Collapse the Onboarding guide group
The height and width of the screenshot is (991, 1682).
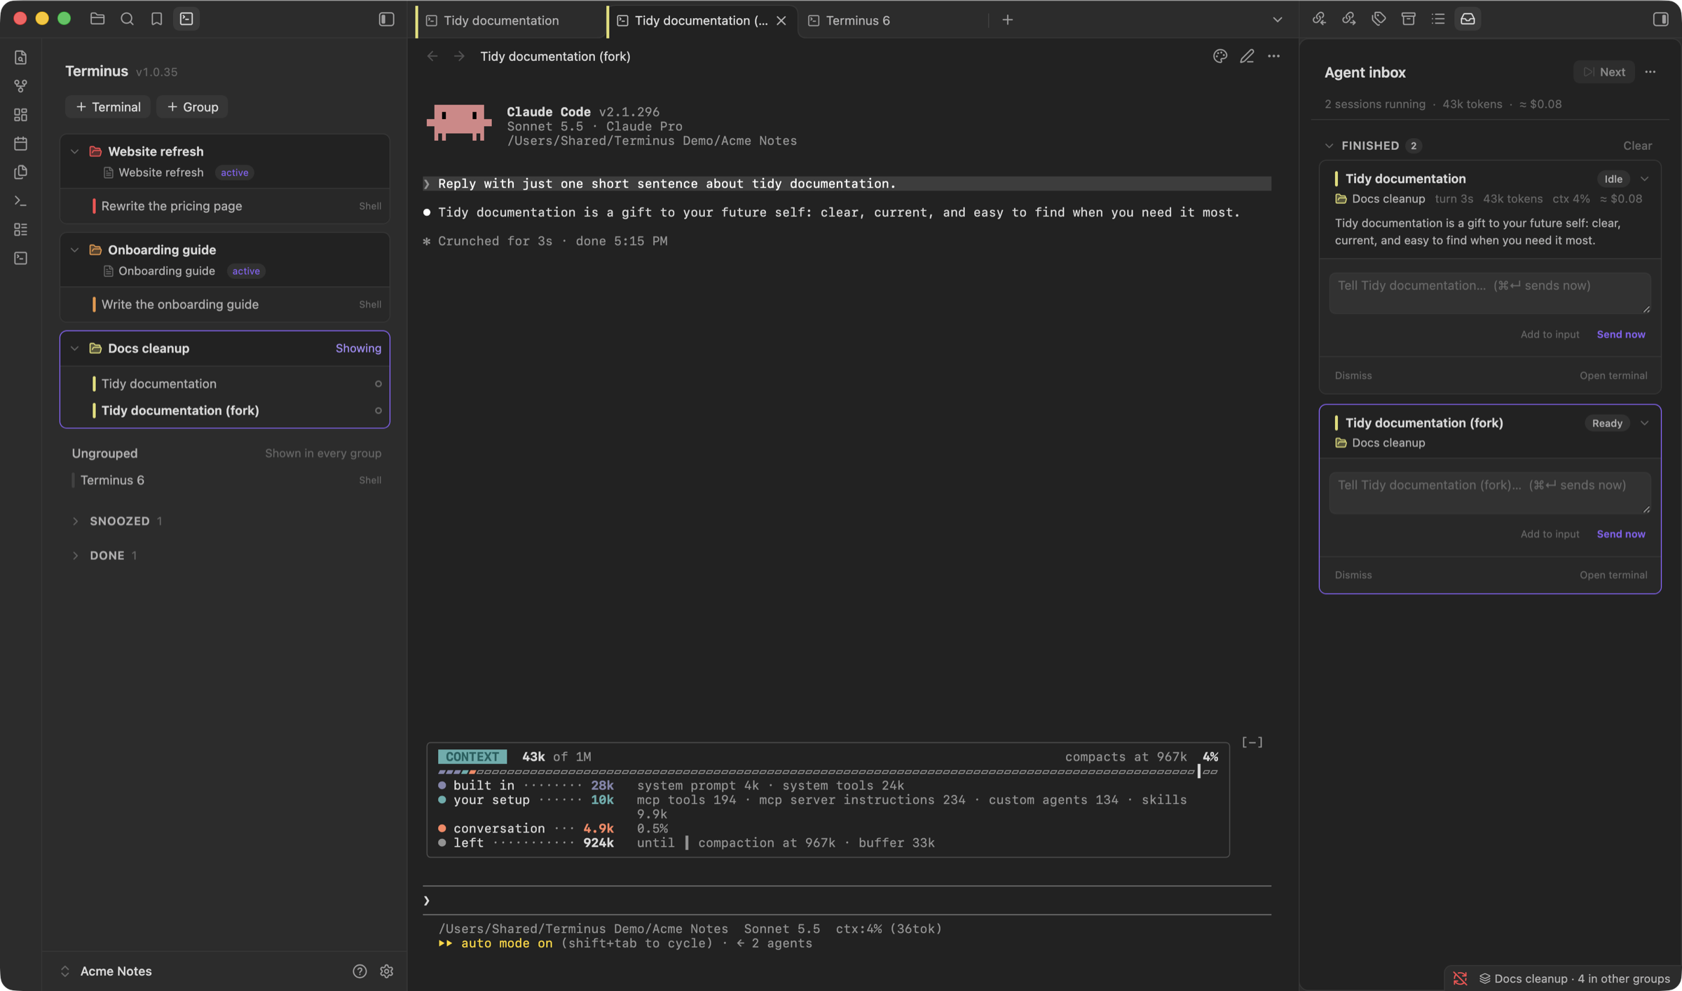tap(75, 250)
